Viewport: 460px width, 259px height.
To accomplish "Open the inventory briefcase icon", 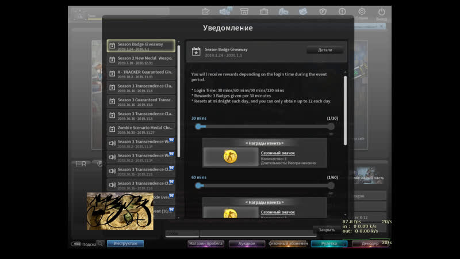I will 264,12.
